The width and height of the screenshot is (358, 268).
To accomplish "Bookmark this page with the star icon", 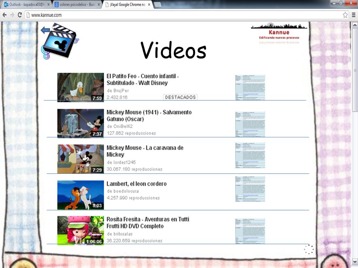I will point(345,15).
